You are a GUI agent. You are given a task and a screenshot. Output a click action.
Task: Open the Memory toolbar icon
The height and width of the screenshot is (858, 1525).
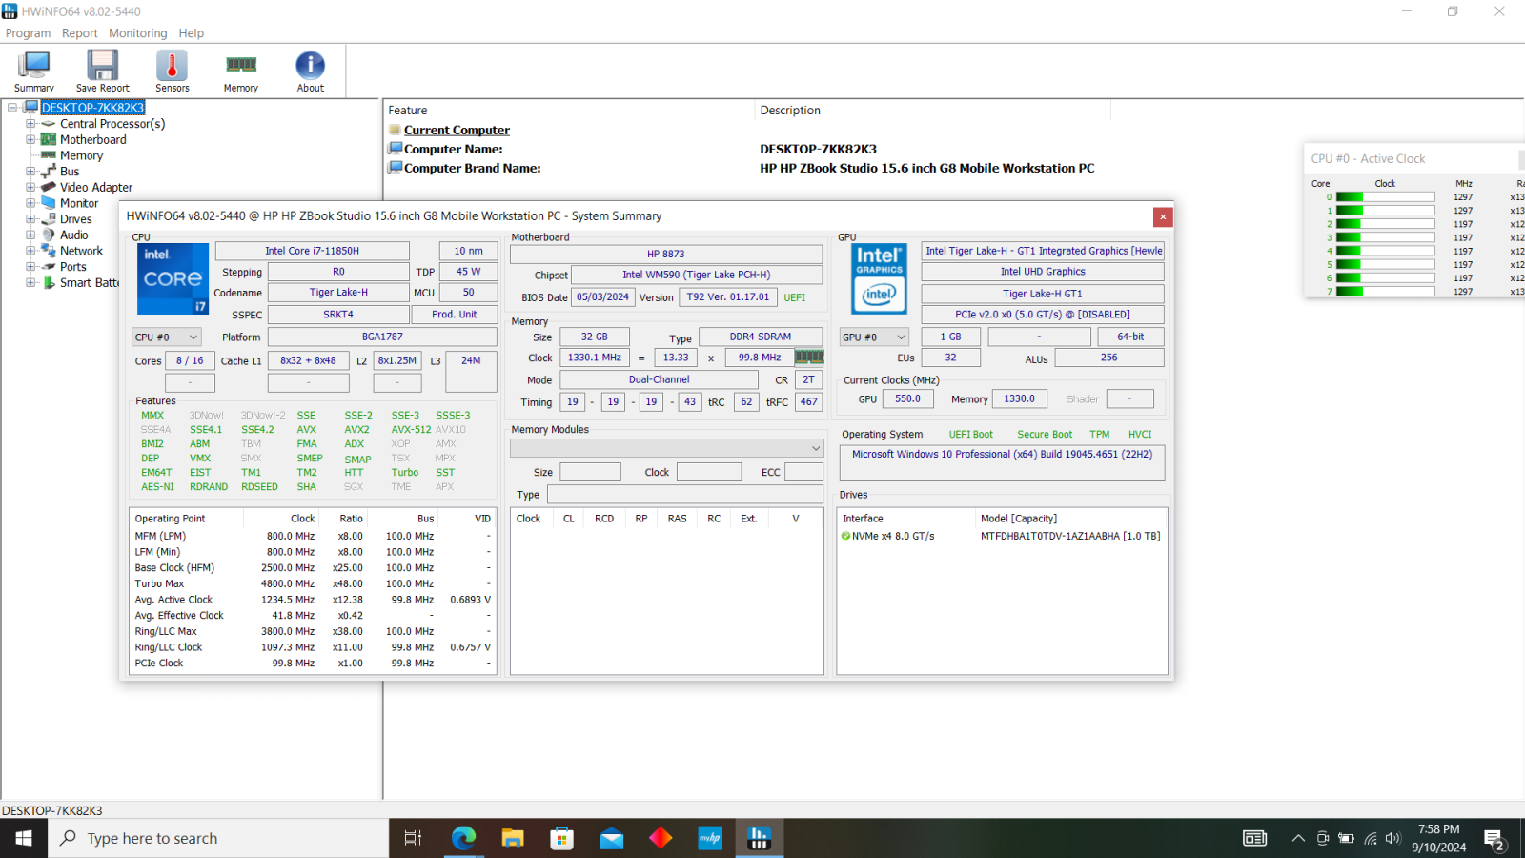(241, 71)
